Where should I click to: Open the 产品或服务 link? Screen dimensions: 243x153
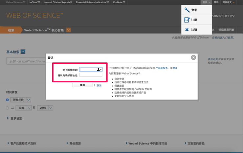162,68
